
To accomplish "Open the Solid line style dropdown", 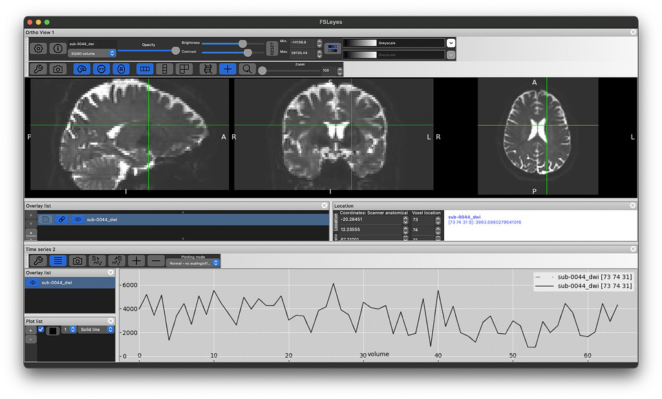I will [x=96, y=329].
